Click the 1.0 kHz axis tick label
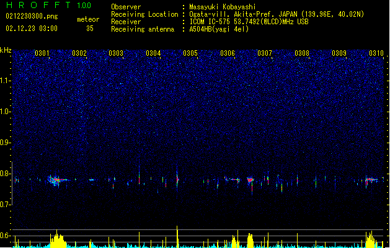Screen dimensions: 390x248 click(x=6, y=112)
